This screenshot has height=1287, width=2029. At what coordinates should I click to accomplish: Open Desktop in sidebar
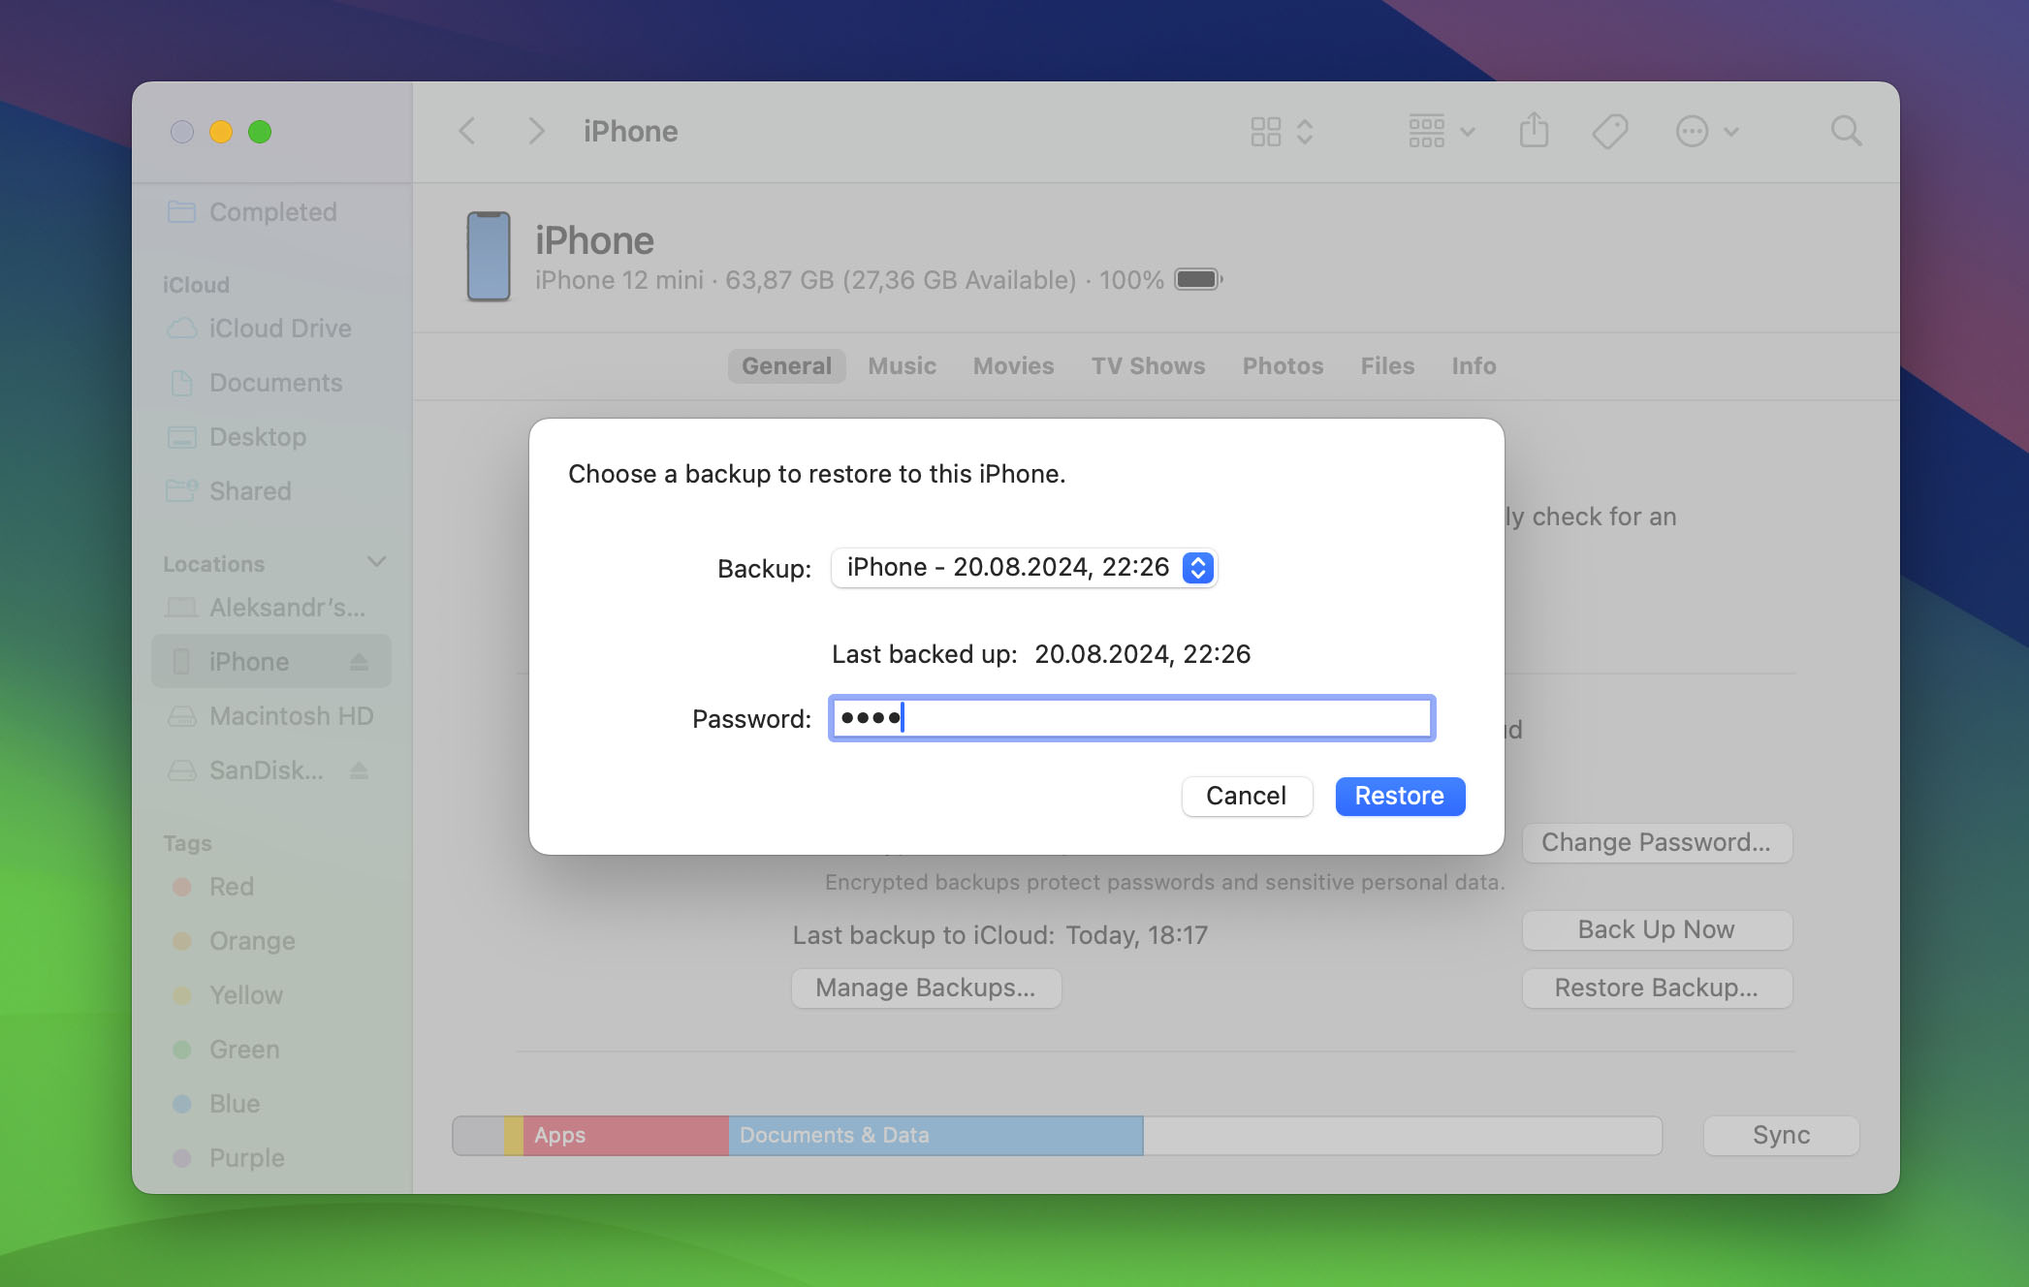[x=271, y=437]
